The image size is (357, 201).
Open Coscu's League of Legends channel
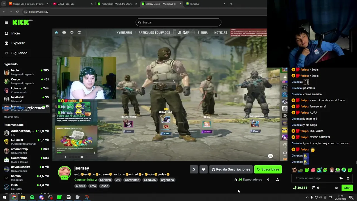[x=26, y=81]
